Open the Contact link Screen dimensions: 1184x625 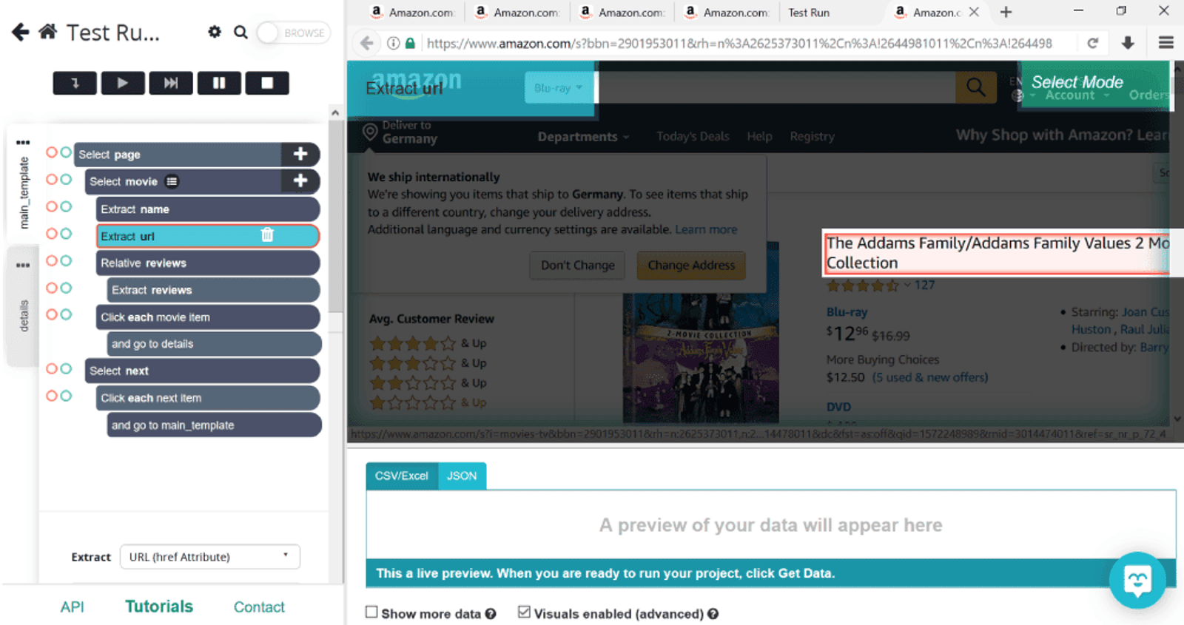click(x=259, y=607)
